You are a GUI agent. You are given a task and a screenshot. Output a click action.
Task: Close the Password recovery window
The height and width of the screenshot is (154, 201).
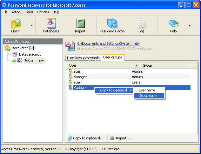(x=196, y=5)
